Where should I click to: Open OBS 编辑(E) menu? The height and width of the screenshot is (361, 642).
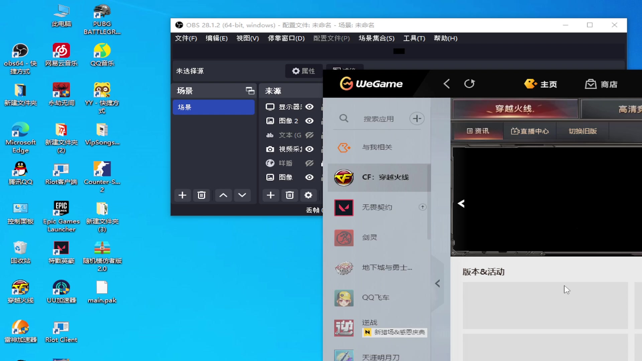(x=217, y=38)
